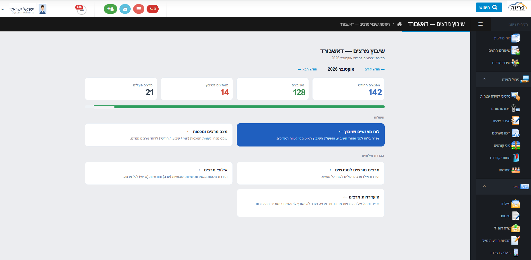Open שיעורים-מרצים sidebar icon

pos(516,50)
